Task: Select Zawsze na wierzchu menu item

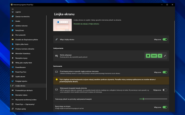Action: point(28,16)
